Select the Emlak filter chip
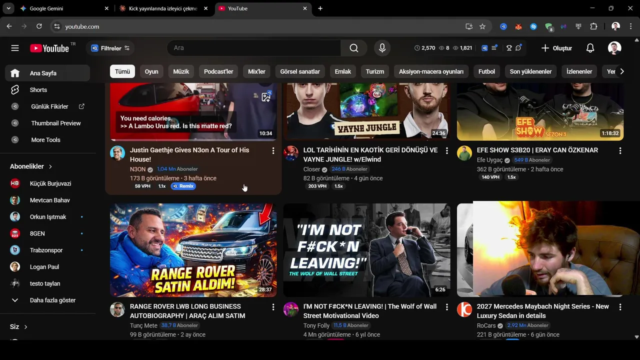This screenshot has width=640, height=360. click(x=343, y=71)
